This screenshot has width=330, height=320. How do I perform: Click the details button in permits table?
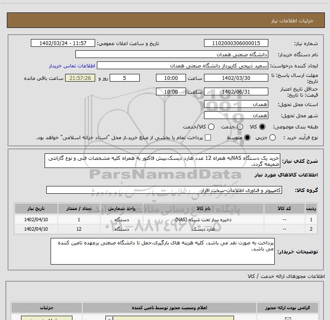click(47, 318)
